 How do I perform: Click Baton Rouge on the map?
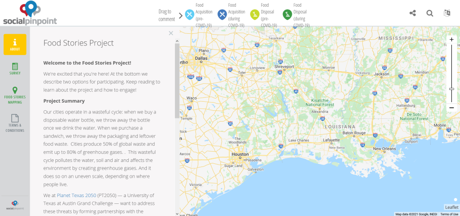coord(354,133)
